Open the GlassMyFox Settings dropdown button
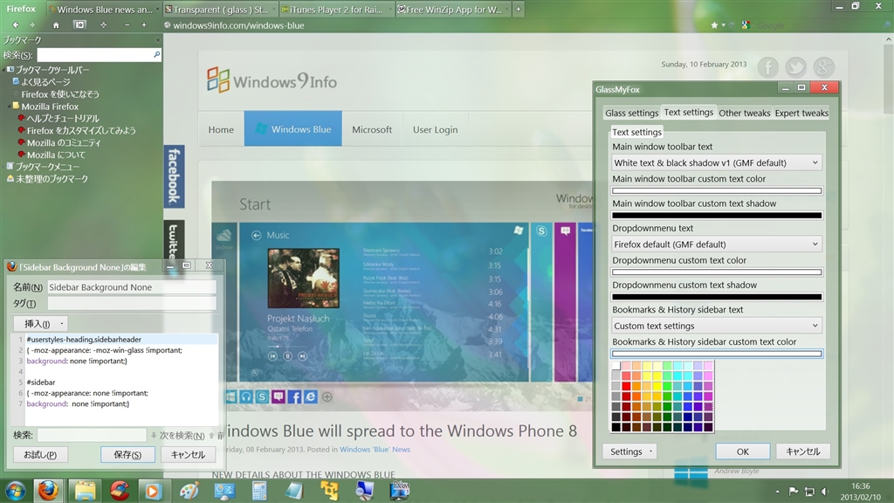Viewport: 894px width, 503px height. click(630, 451)
